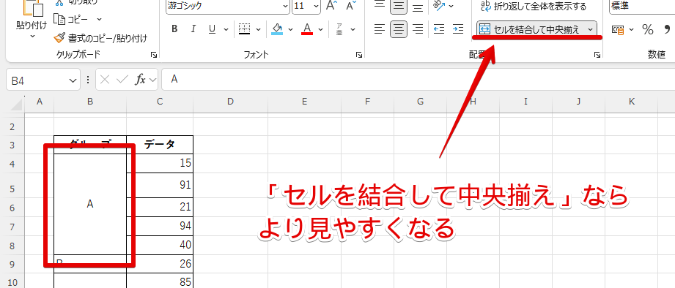Open the フォント dialog launcher
This screenshot has width=675, height=288.
tap(358, 55)
